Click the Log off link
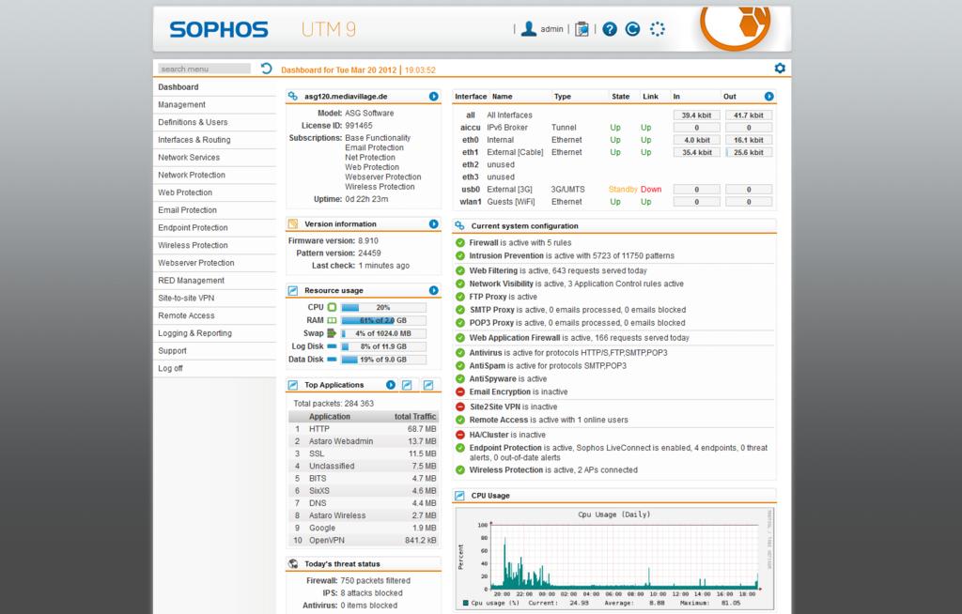 pos(170,368)
